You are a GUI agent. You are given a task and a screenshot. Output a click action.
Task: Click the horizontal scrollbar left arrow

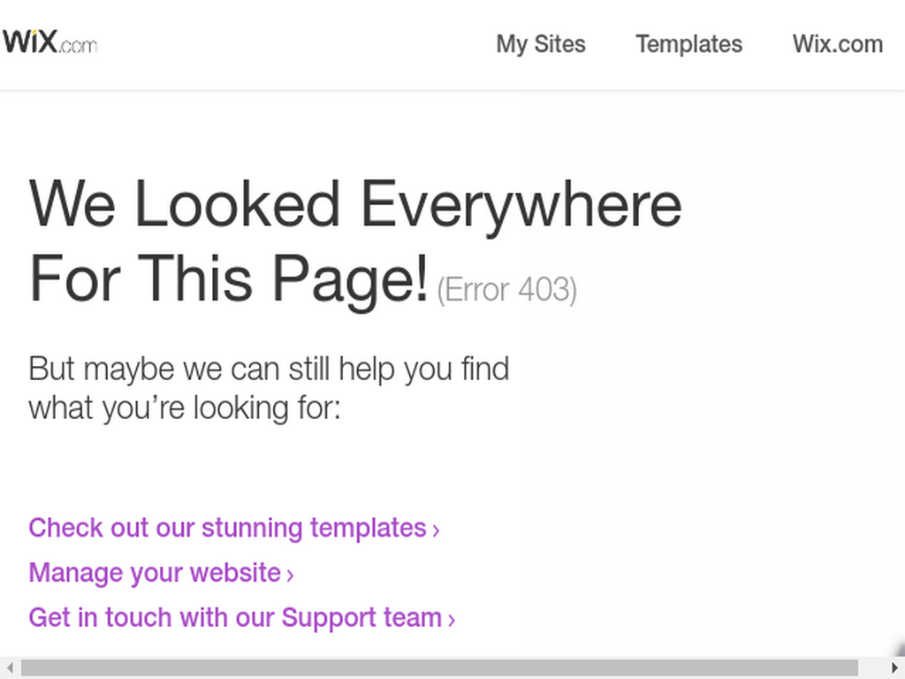(9, 668)
